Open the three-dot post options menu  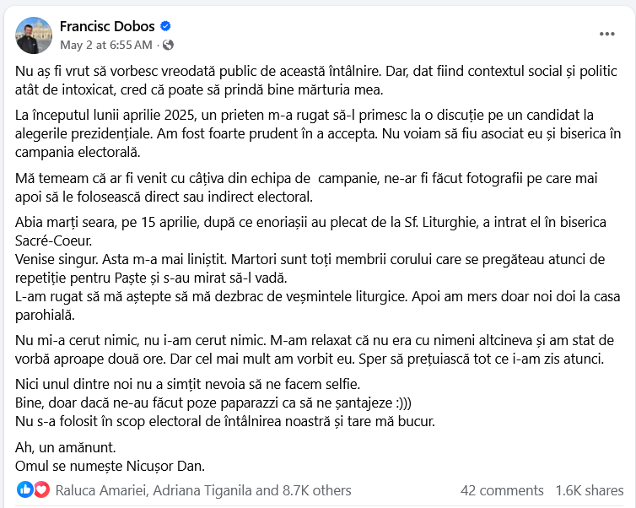click(x=607, y=34)
